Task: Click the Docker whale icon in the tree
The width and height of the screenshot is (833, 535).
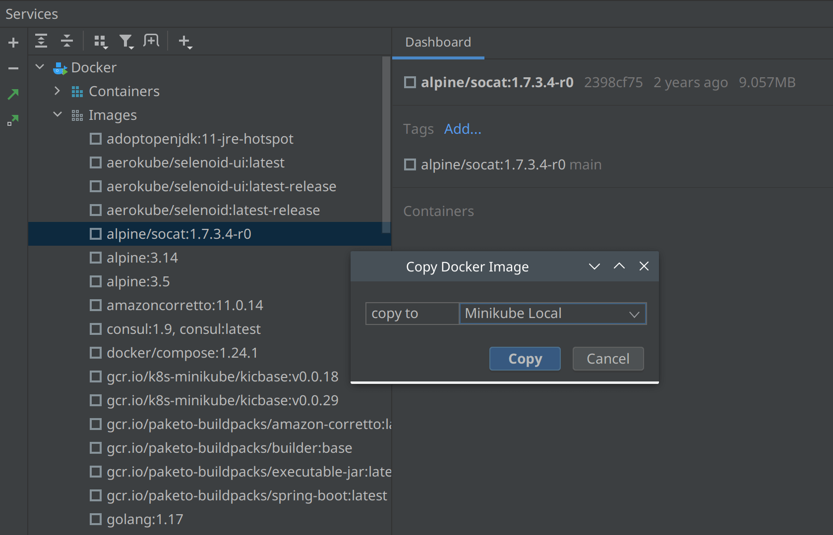Action: 60,68
